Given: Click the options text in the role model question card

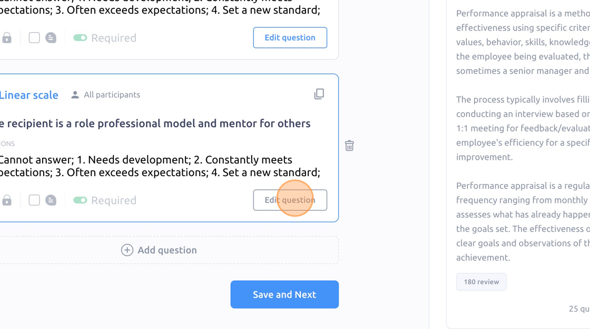Looking at the screenshot, I should click(x=160, y=166).
